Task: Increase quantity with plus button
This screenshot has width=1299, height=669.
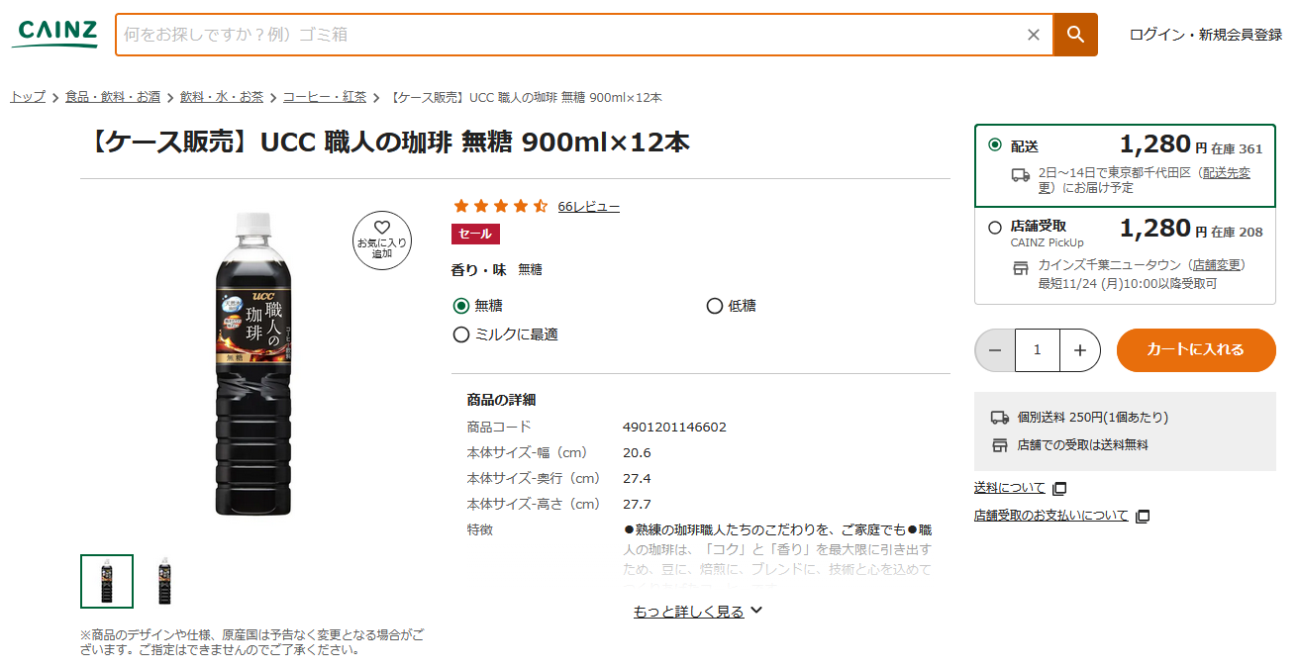Action: coord(1080,350)
